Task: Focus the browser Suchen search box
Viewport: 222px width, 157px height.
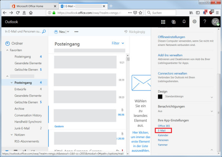Action: click(x=161, y=13)
